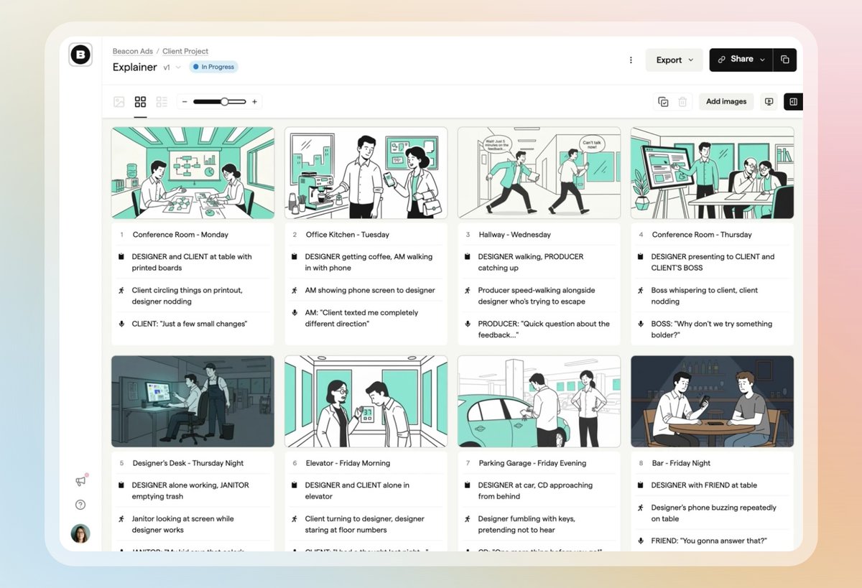Open the Client Project breadcrumb link
862x588 pixels.
[x=185, y=52]
